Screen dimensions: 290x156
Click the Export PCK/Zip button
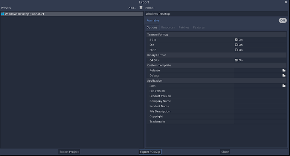point(150,152)
